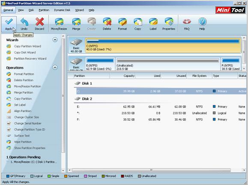Click the 40.00 GB Basic disk icon

click(x=76, y=42)
